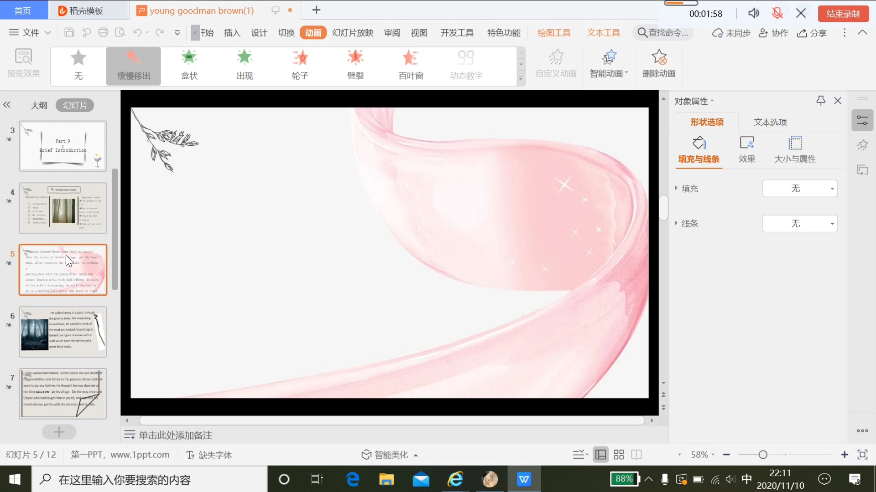Mute the microphone in recording bar
The image size is (876, 492).
coord(777,13)
